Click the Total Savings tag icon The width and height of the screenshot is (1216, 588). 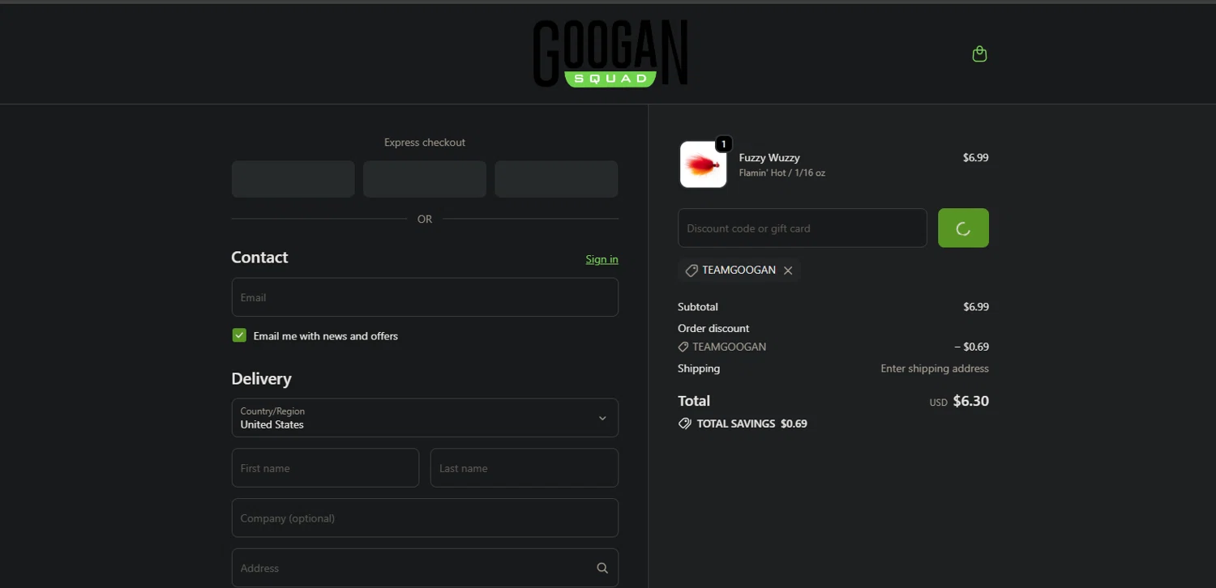[685, 424]
